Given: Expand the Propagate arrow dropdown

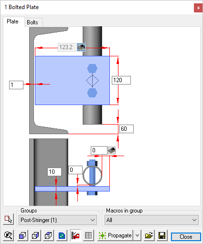Looking at the screenshot, I should pos(137,235).
